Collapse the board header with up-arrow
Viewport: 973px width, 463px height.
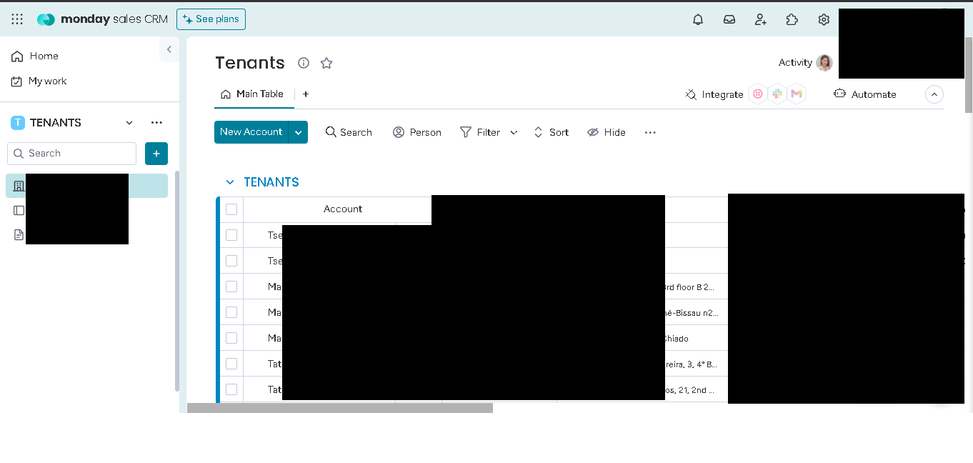point(934,94)
